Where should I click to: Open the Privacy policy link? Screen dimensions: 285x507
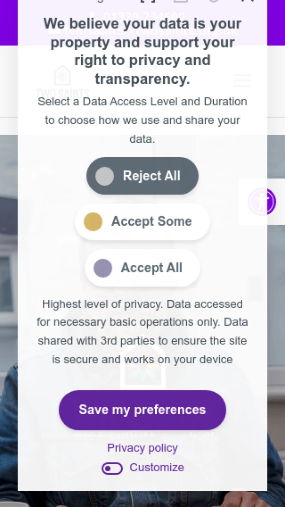142,447
